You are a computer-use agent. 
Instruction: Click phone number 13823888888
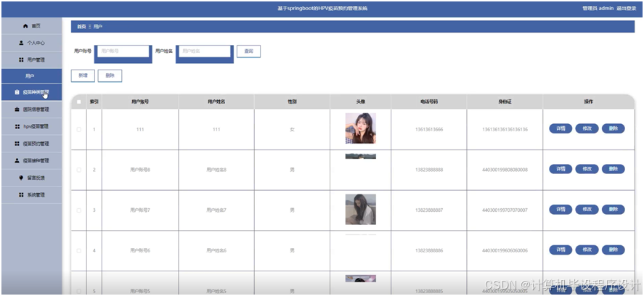click(429, 170)
